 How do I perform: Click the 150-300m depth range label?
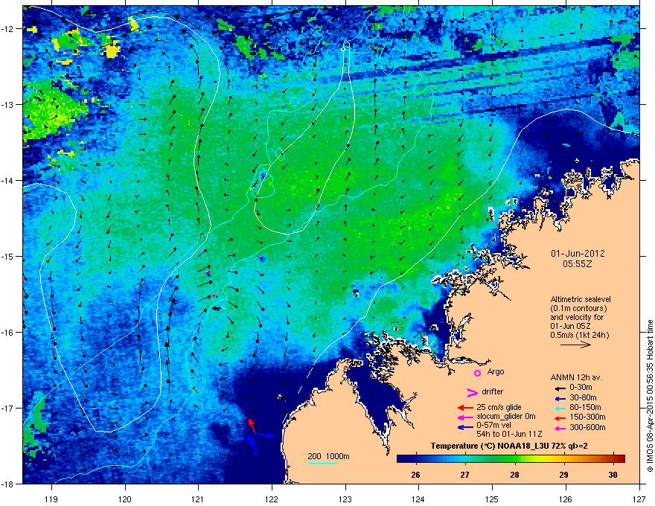pyautogui.click(x=587, y=417)
